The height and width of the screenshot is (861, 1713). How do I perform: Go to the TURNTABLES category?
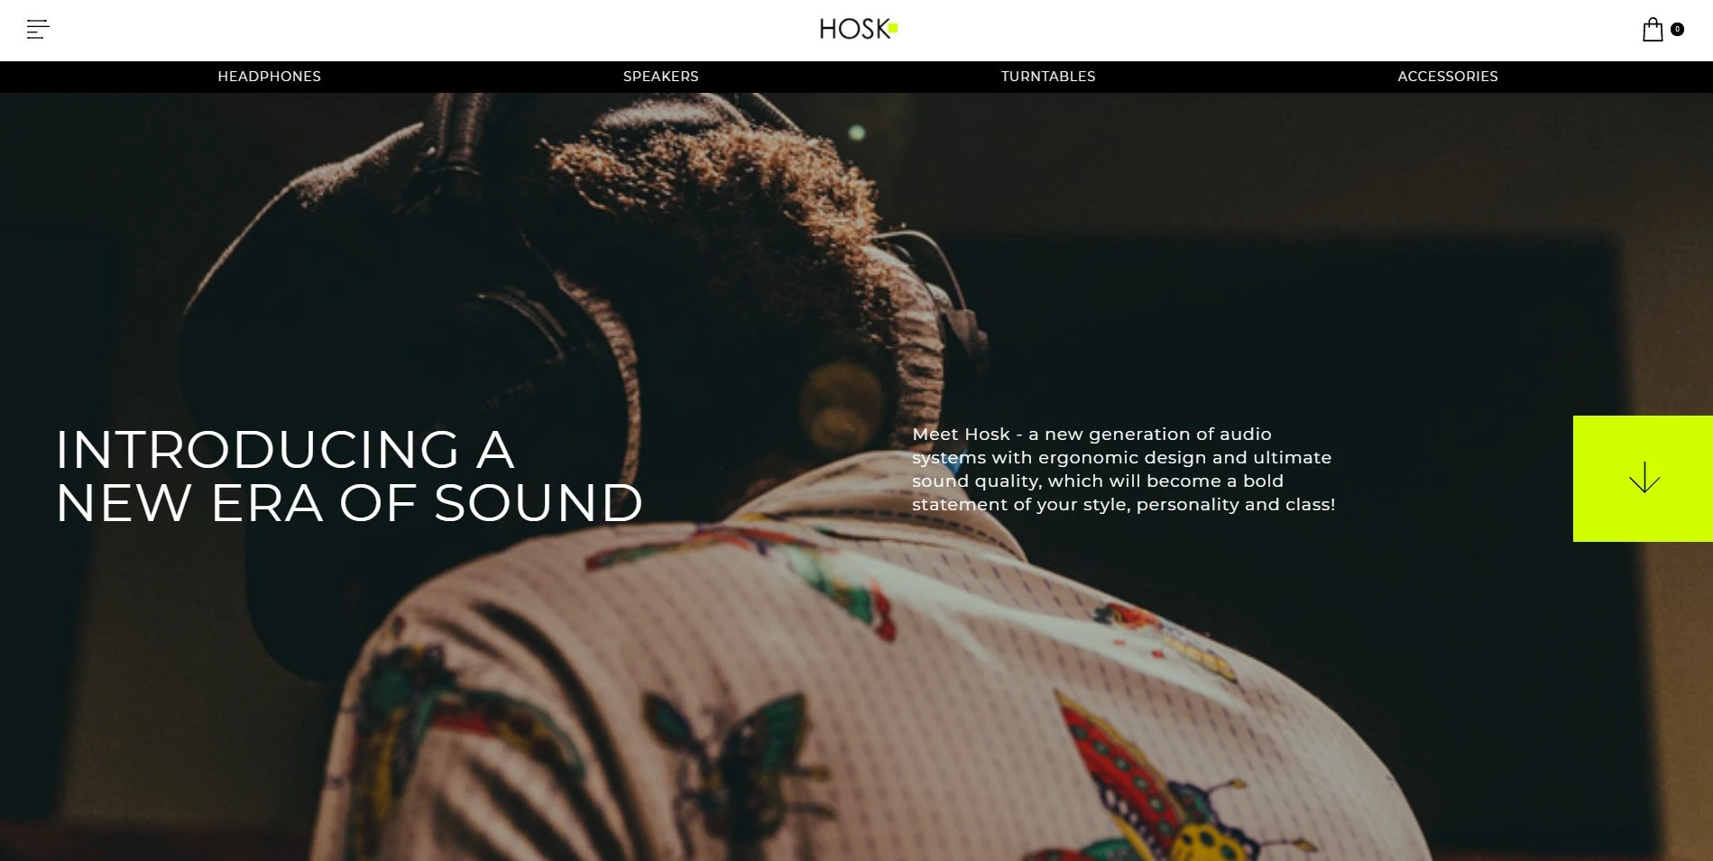[1047, 77]
